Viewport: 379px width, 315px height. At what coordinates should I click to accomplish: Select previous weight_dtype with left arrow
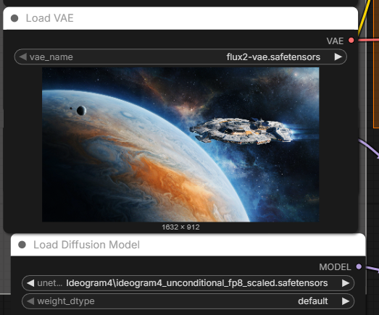pos(30,301)
